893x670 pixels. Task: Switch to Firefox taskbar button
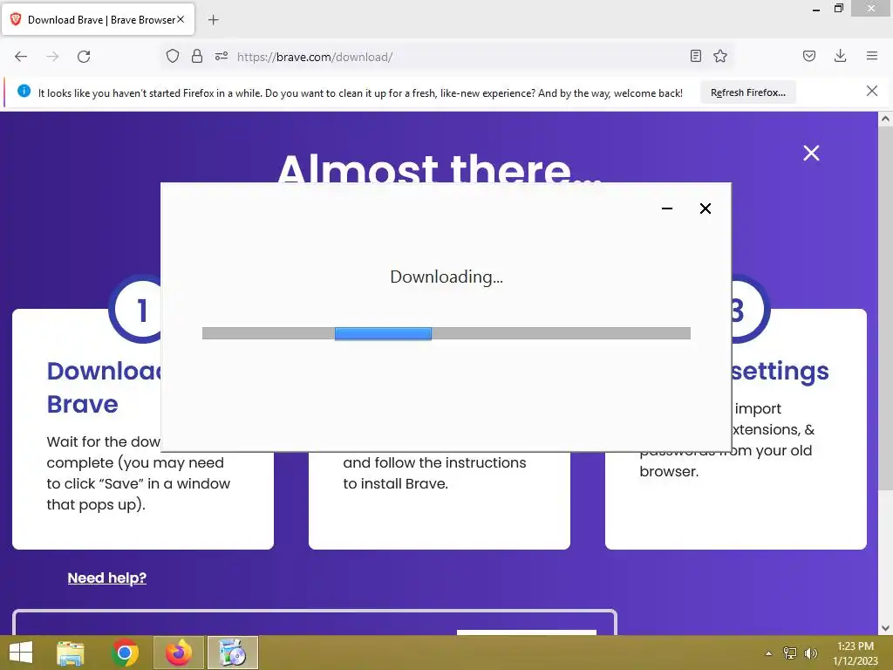[x=179, y=653]
